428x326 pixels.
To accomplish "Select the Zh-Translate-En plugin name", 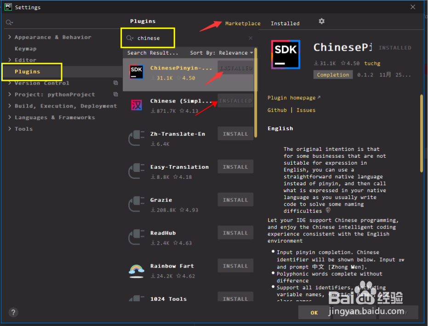I will pyautogui.click(x=178, y=134).
